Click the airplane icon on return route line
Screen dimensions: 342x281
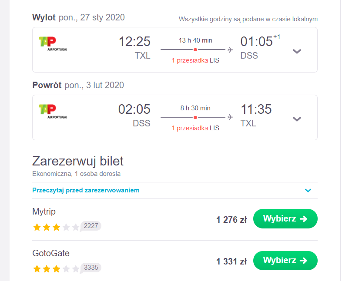[230, 117]
